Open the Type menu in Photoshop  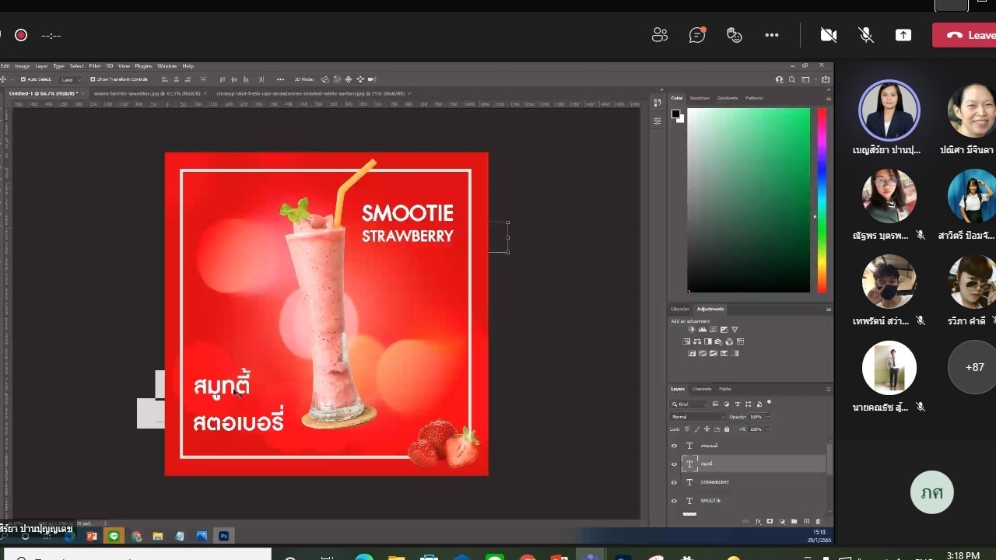click(58, 66)
